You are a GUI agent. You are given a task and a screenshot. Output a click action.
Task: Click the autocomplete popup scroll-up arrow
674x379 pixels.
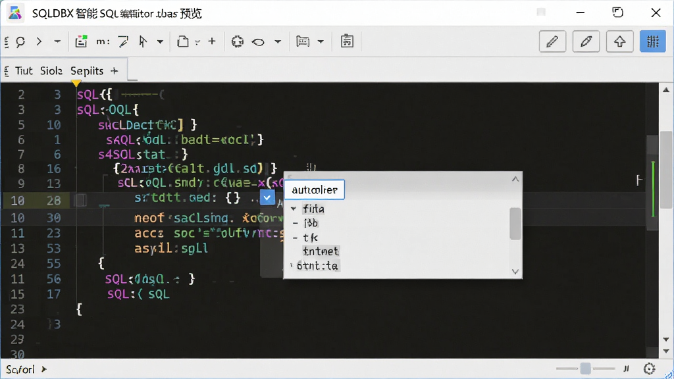pyautogui.click(x=515, y=179)
